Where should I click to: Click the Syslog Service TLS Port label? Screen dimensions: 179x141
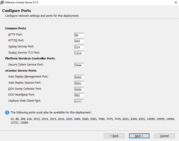(24, 53)
